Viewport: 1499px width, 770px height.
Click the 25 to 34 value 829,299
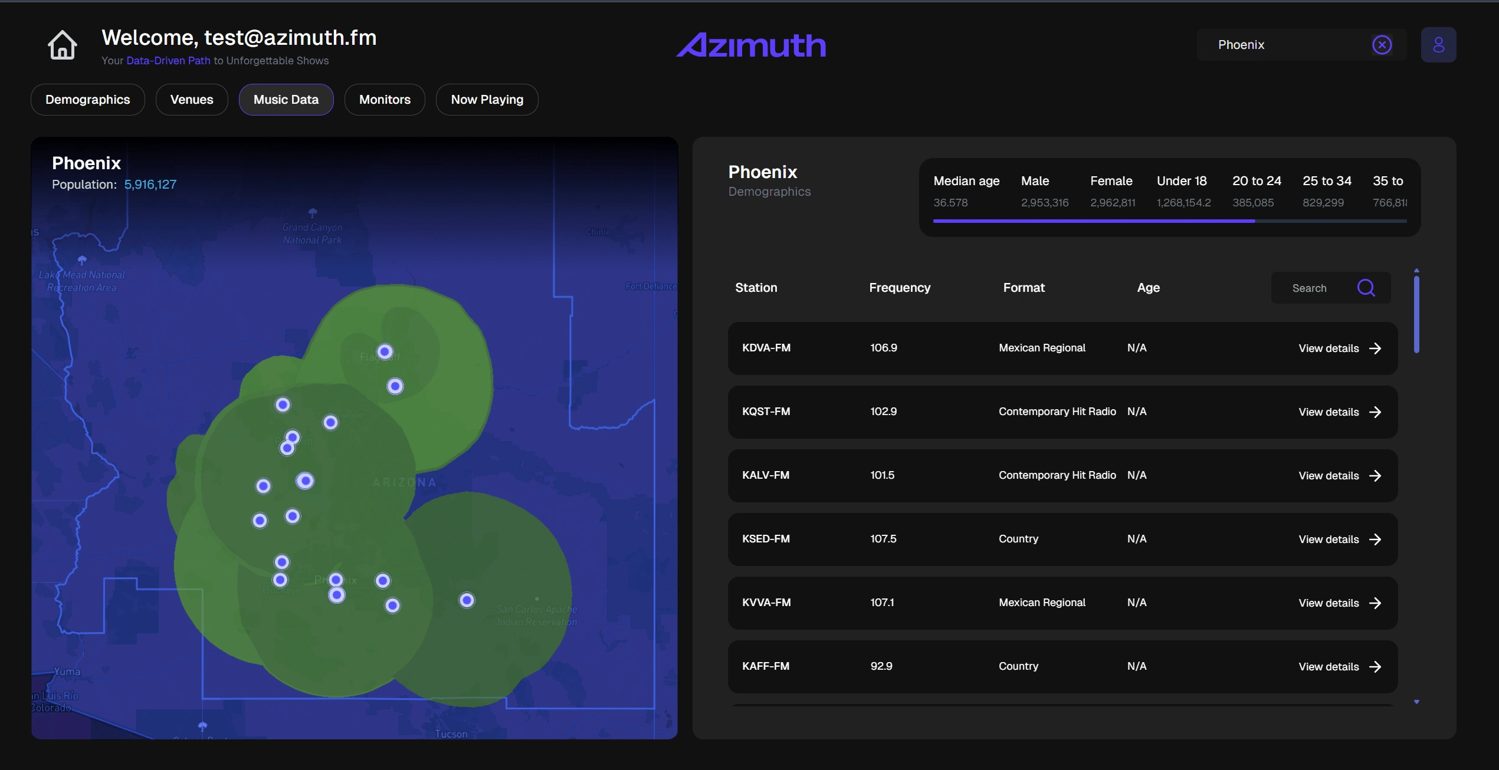[x=1323, y=203]
